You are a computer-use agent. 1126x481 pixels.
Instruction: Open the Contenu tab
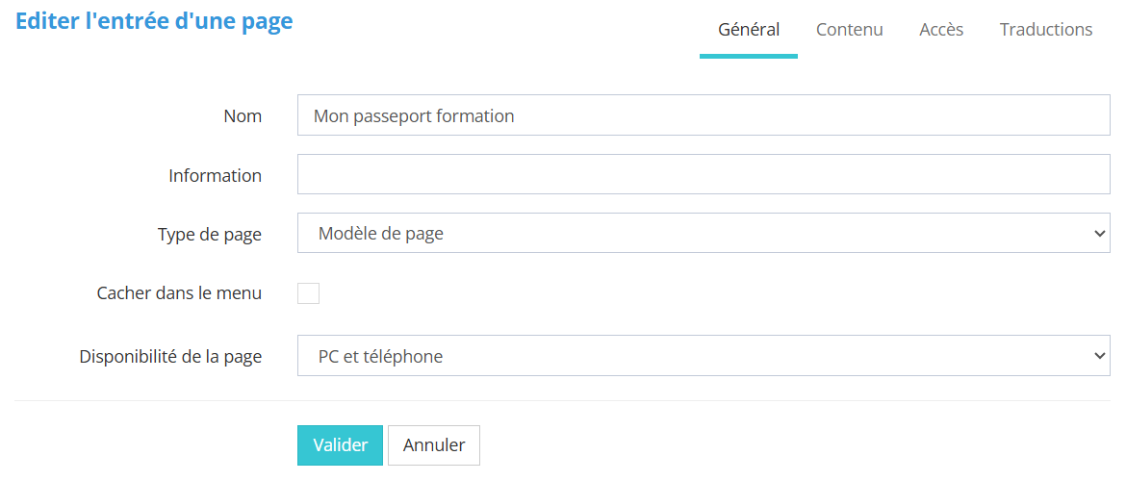point(849,30)
